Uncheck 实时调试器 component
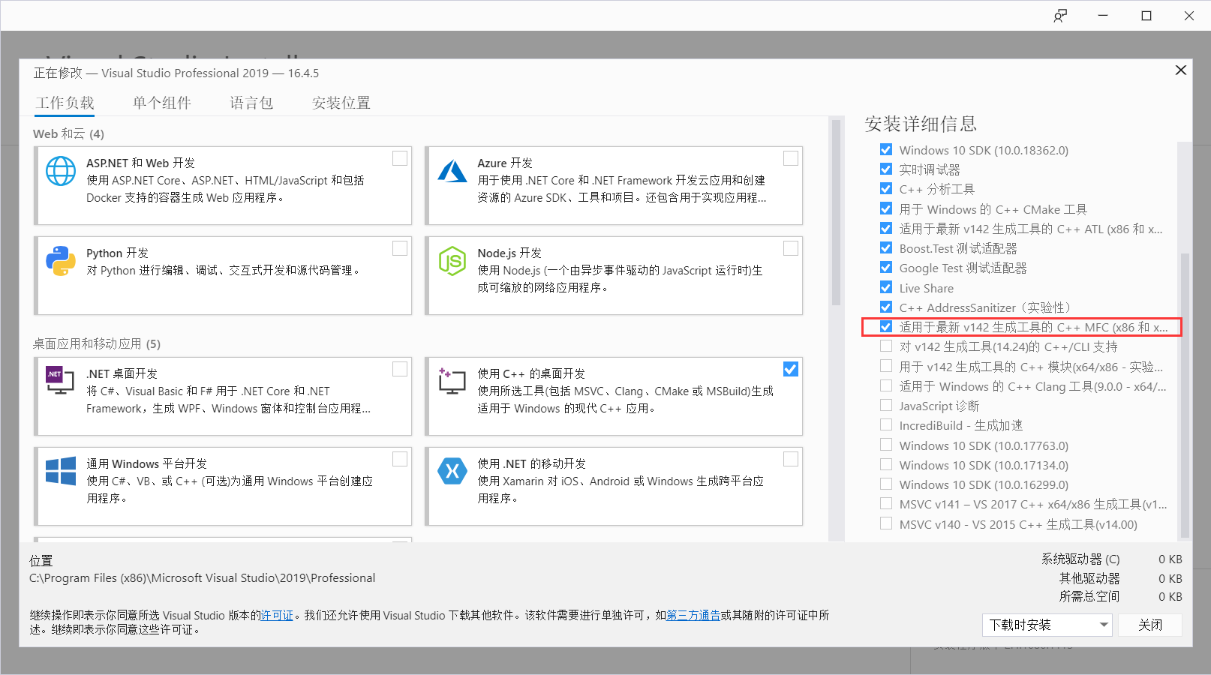The width and height of the screenshot is (1211, 675). point(886,169)
